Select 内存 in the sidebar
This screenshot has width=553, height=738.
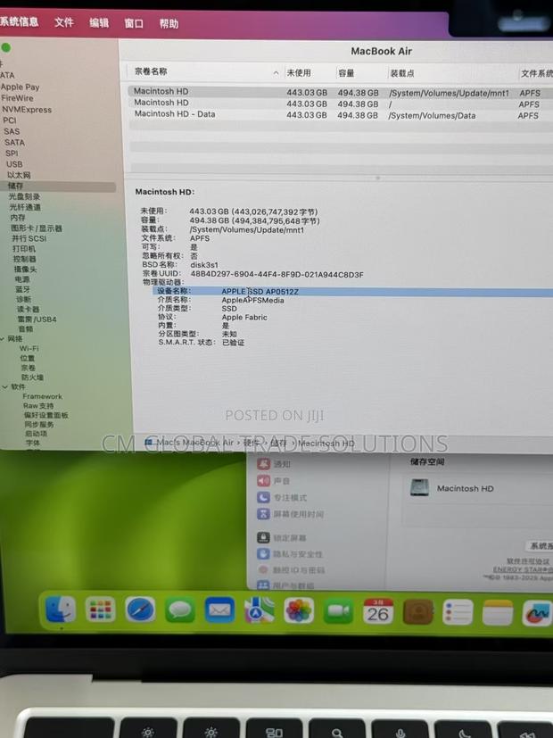[18, 218]
